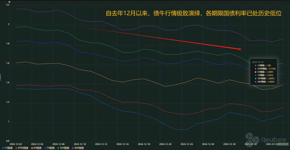Viewport: 290px width, 150px height.
Task: Toggle the 1Y国债 series in the legend
Action: [x=8, y=148]
